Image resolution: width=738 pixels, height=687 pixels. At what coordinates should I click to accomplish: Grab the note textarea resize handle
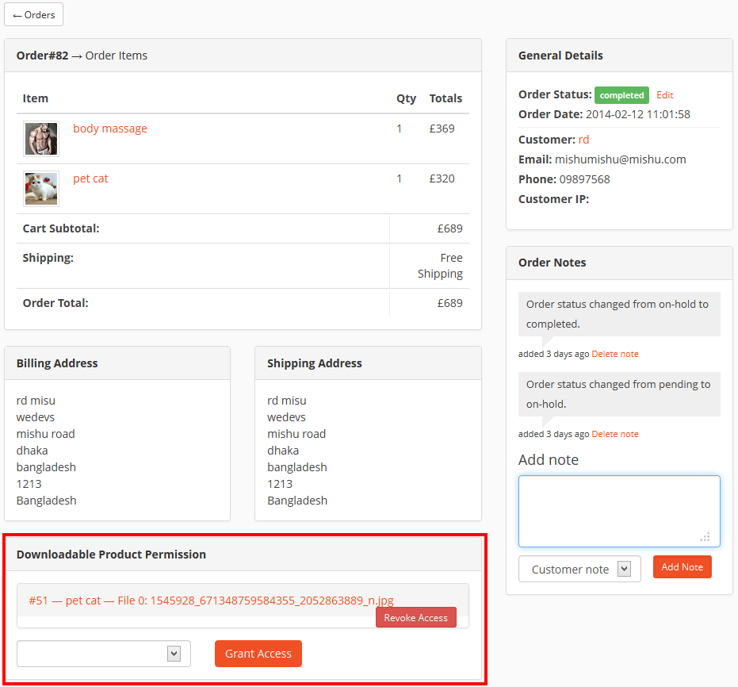pos(705,537)
